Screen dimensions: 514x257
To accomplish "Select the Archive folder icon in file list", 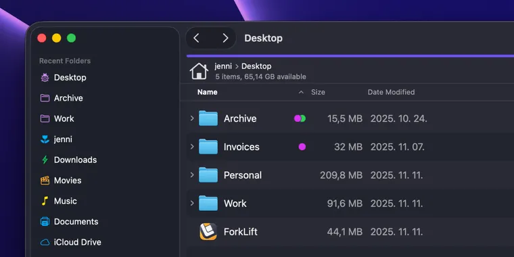I will click(208, 118).
